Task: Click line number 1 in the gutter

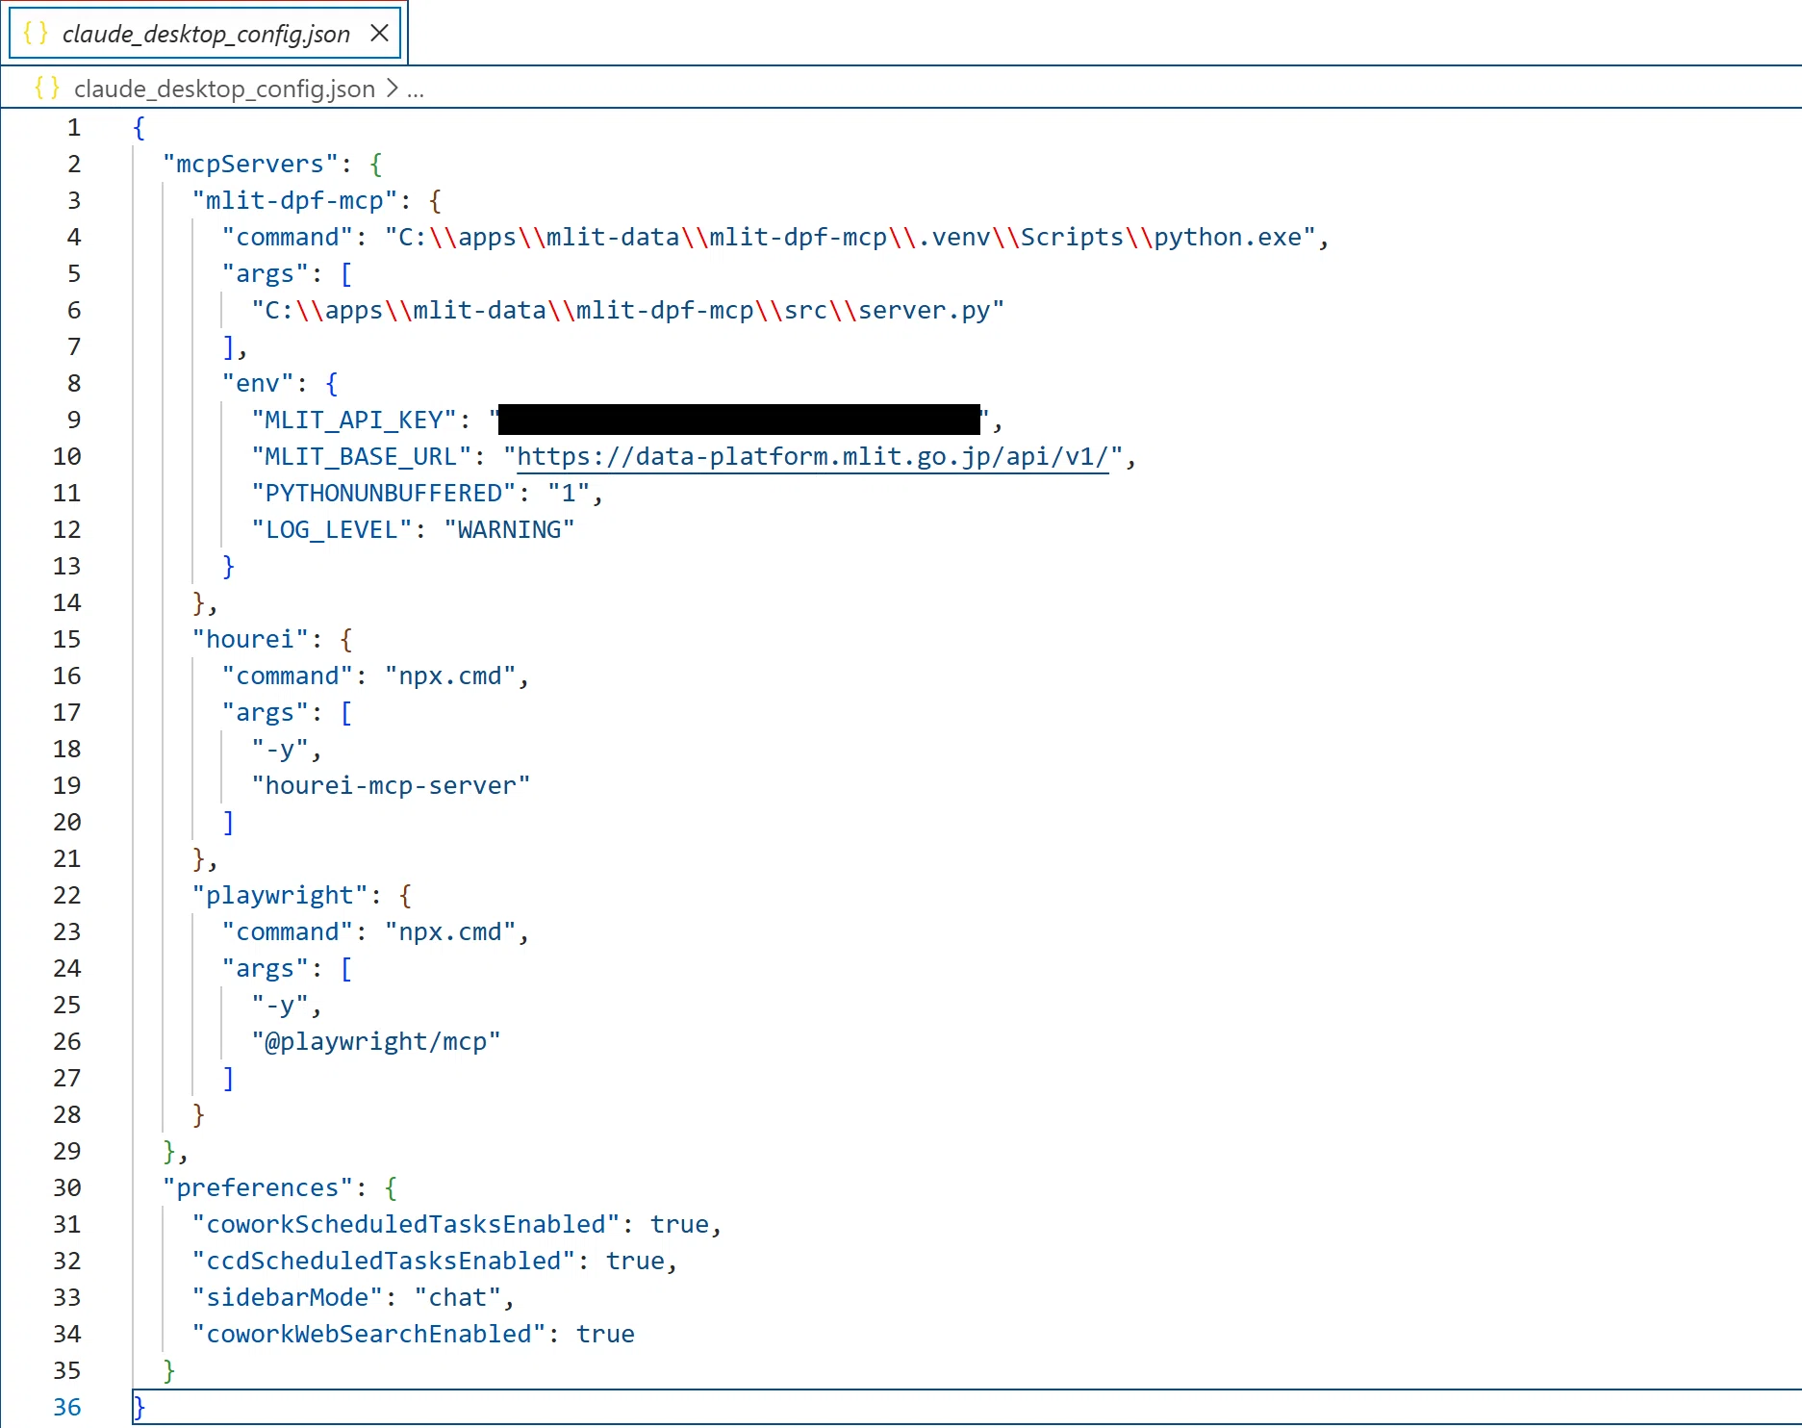Action: [x=73, y=127]
